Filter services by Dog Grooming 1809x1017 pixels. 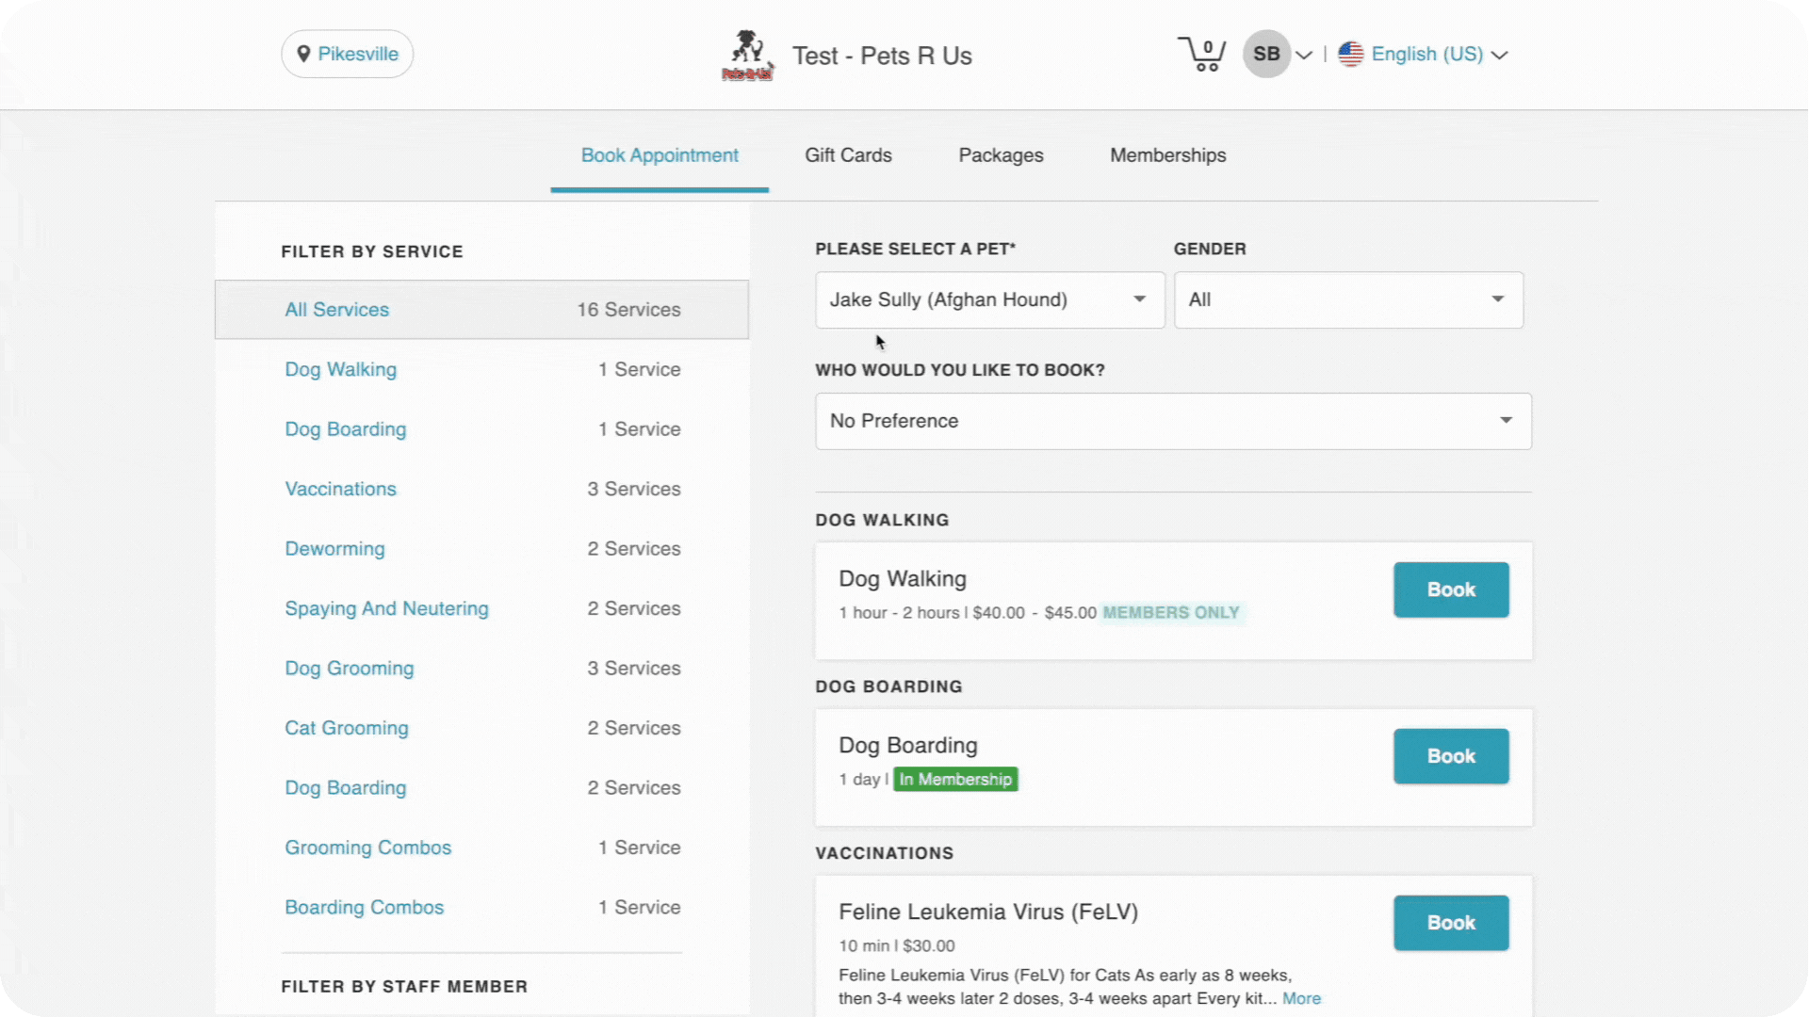tap(349, 668)
